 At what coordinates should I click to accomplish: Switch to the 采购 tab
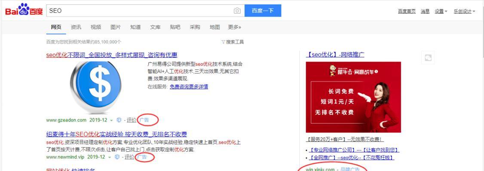[195, 27]
